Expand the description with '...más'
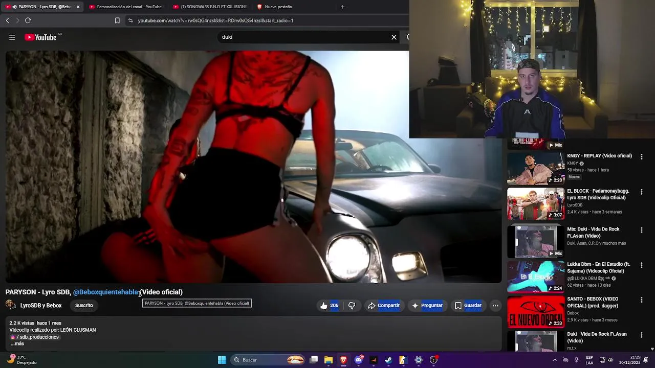This screenshot has height=368, width=655. coord(17,343)
